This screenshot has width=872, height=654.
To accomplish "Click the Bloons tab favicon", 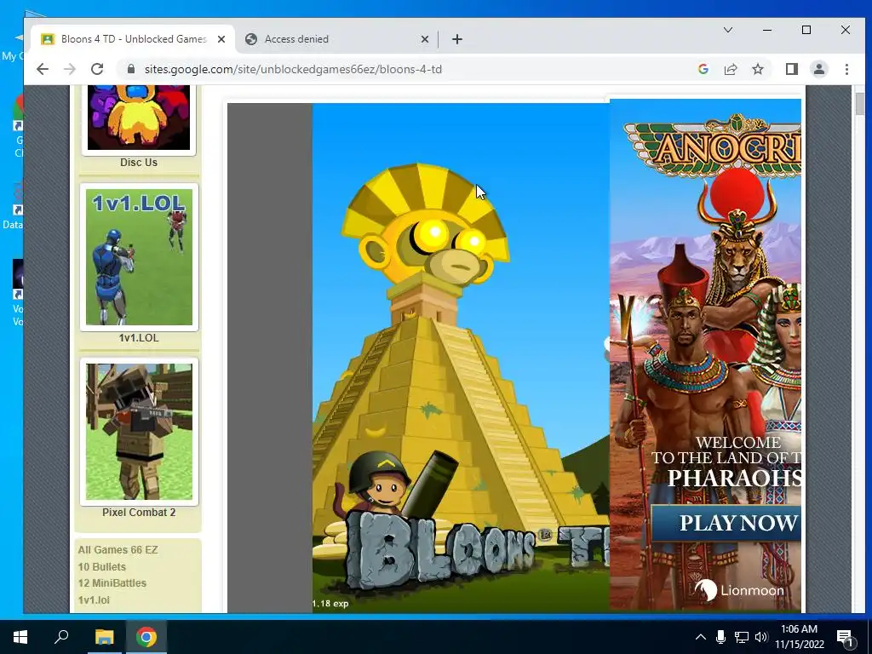I will (x=48, y=39).
